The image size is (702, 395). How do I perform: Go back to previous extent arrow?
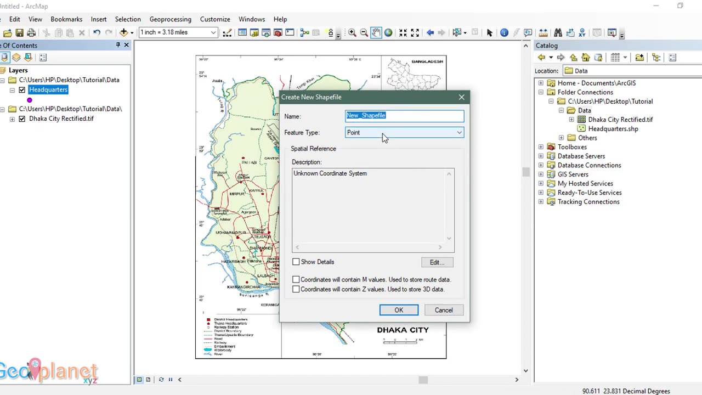pos(430,33)
